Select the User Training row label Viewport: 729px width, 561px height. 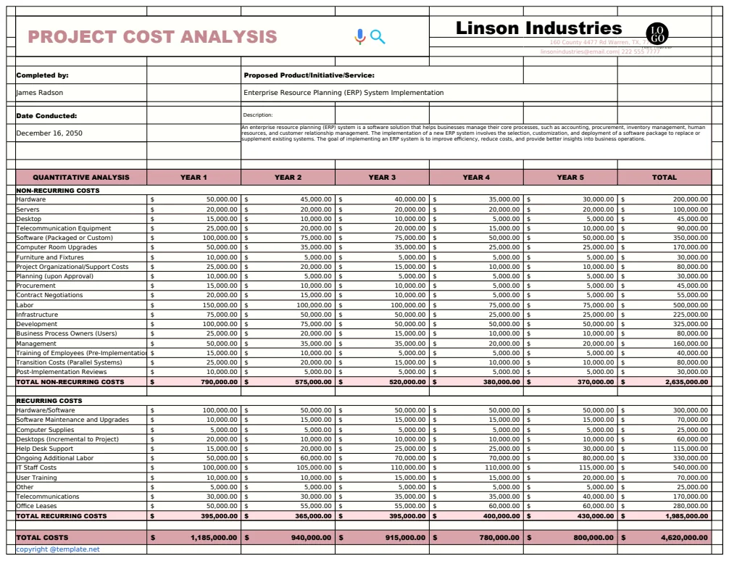[37, 478]
